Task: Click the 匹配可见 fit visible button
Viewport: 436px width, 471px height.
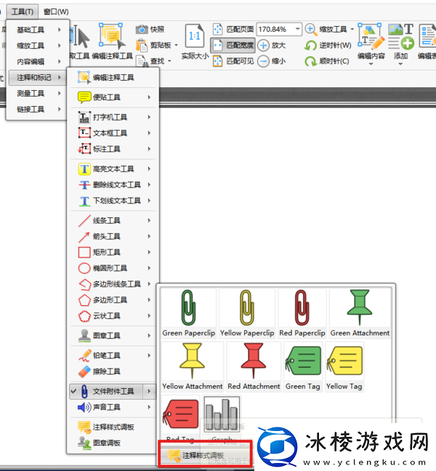Action: coord(233,61)
